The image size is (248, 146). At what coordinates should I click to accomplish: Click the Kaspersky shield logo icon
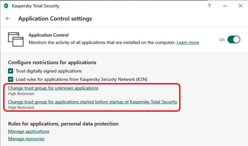tap(6, 6)
